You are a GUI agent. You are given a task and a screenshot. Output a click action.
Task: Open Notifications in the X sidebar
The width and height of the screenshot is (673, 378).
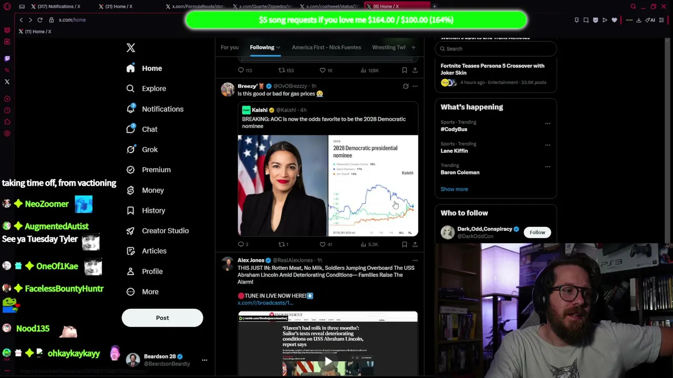[x=155, y=109]
